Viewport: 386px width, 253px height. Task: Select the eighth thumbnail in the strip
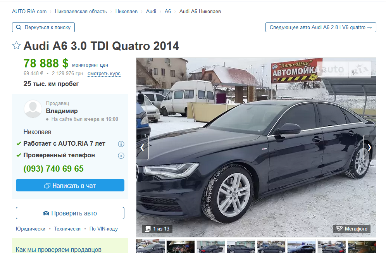[362, 246]
